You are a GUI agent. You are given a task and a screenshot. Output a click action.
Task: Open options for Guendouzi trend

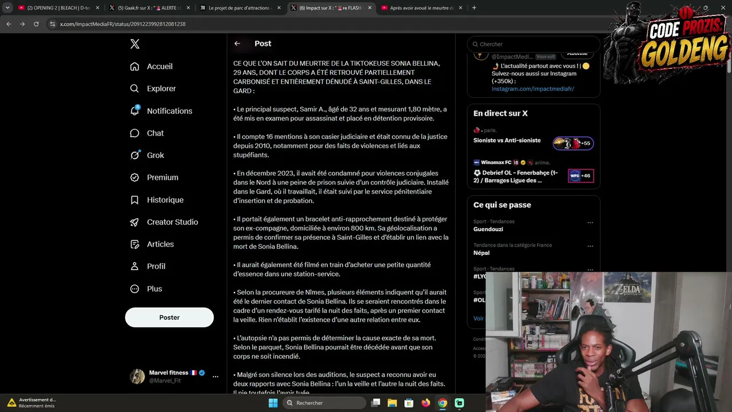pyautogui.click(x=590, y=223)
